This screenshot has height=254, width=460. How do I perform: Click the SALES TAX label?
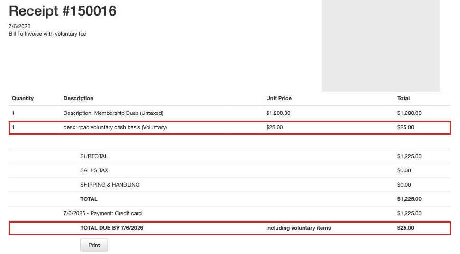click(94, 170)
